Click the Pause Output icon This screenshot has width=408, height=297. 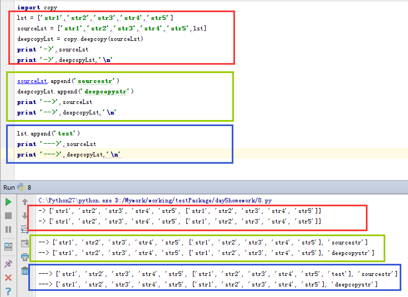tap(8, 230)
